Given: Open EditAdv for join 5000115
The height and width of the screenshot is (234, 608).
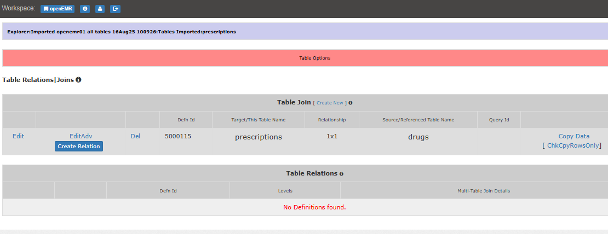Looking at the screenshot, I should tap(81, 136).
